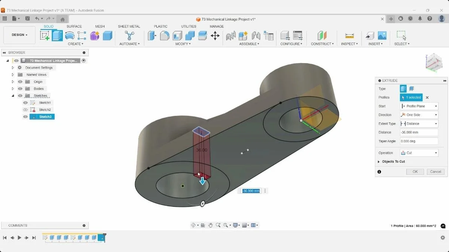Select the Press Pull tool

152,35
